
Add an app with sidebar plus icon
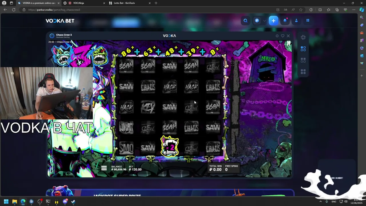362,76
